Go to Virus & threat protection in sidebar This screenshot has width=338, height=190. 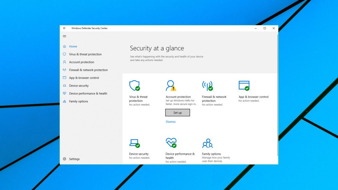click(85, 54)
